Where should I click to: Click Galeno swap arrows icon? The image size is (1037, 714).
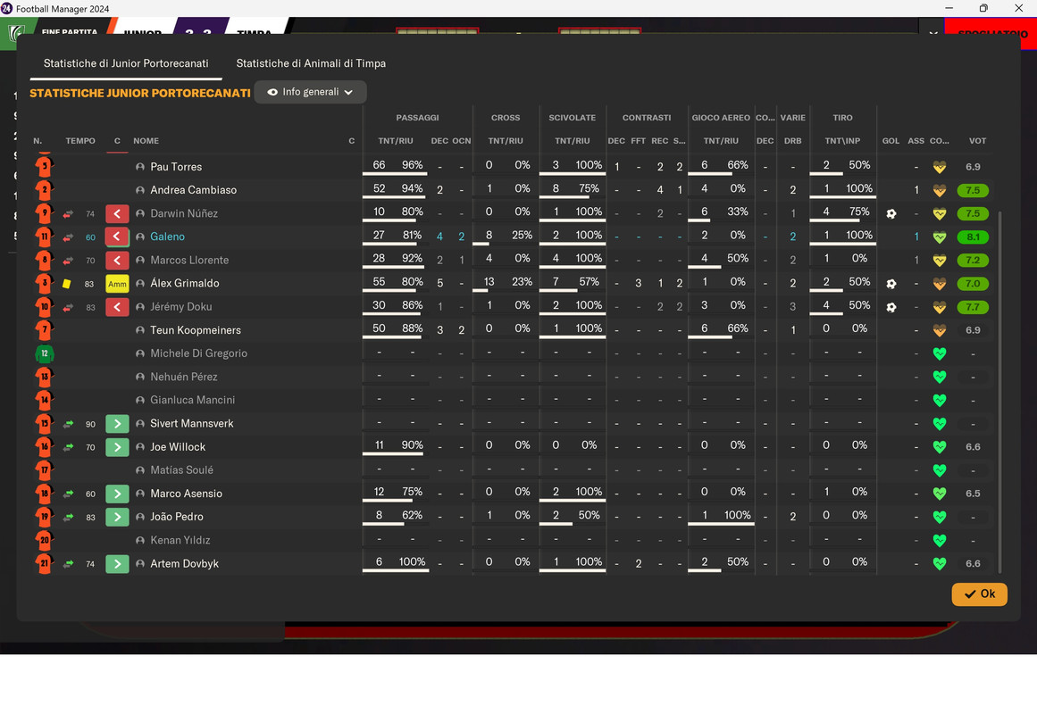tap(68, 237)
